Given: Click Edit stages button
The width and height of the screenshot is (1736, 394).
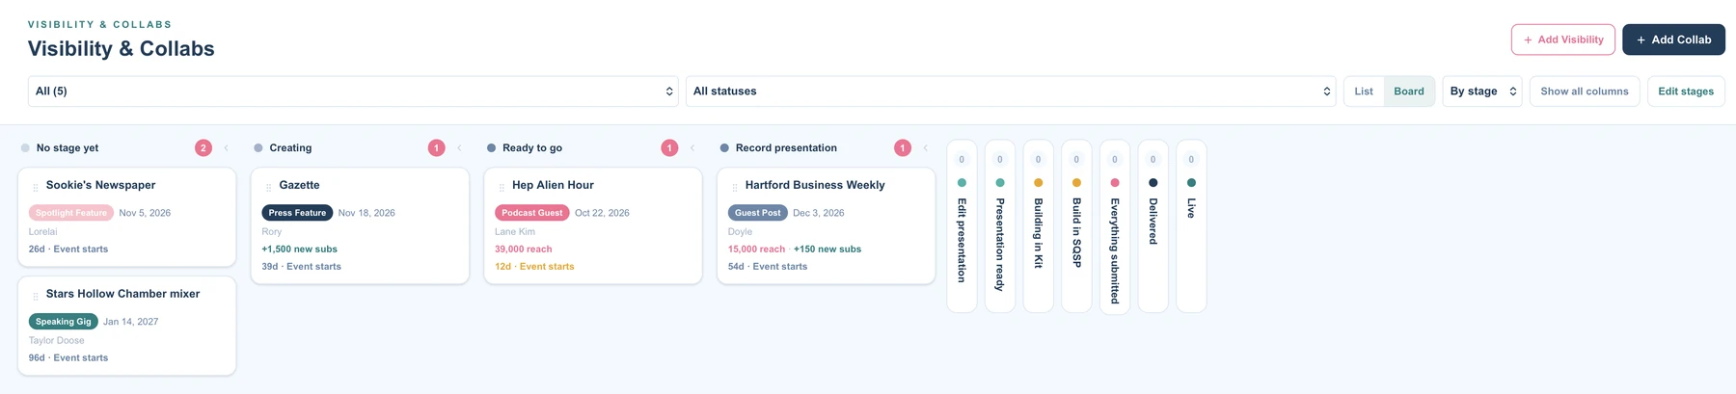Looking at the screenshot, I should (1686, 92).
